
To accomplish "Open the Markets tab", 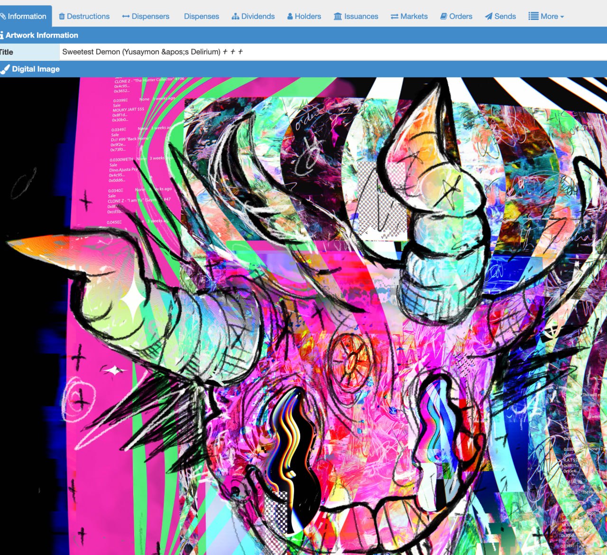I will [x=409, y=16].
